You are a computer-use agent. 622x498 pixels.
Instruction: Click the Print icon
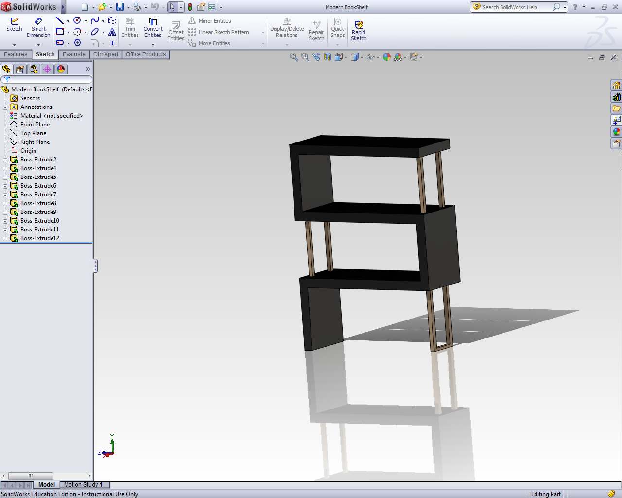[138, 7]
